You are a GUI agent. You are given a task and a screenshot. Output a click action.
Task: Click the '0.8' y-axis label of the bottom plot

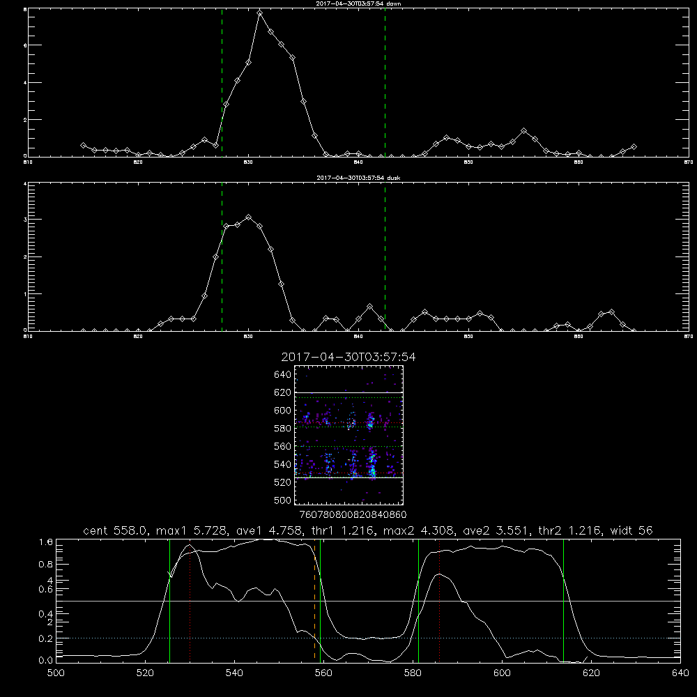pyautogui.click(x=46, y=564)
